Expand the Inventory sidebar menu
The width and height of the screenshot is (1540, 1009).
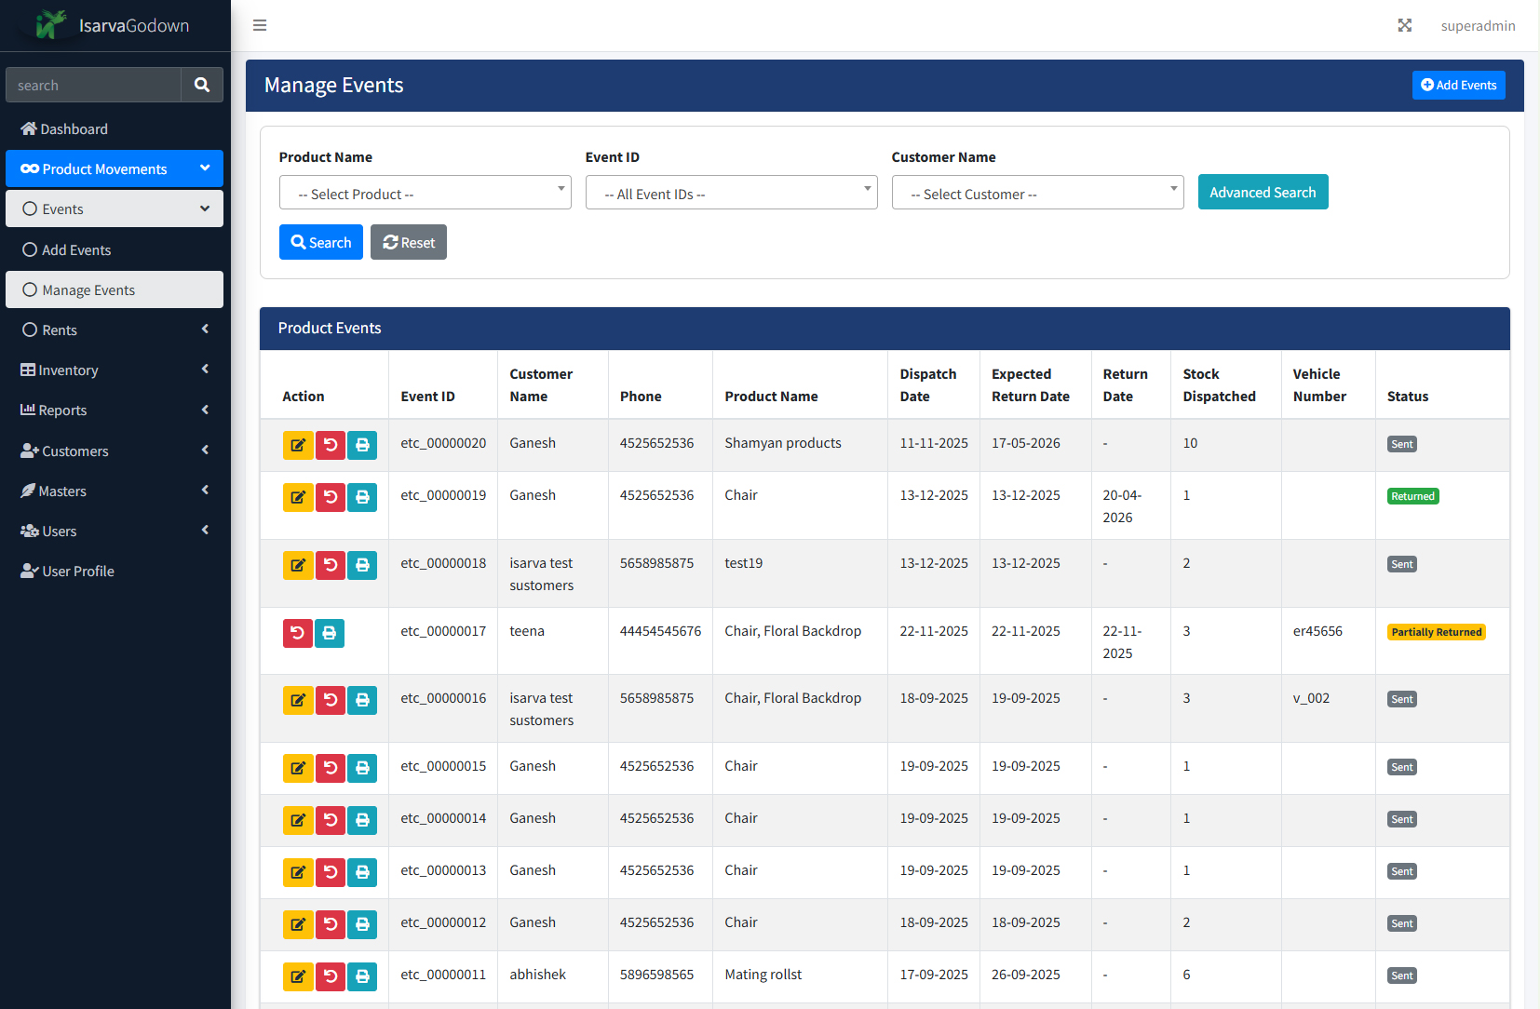tap(115, 370)
